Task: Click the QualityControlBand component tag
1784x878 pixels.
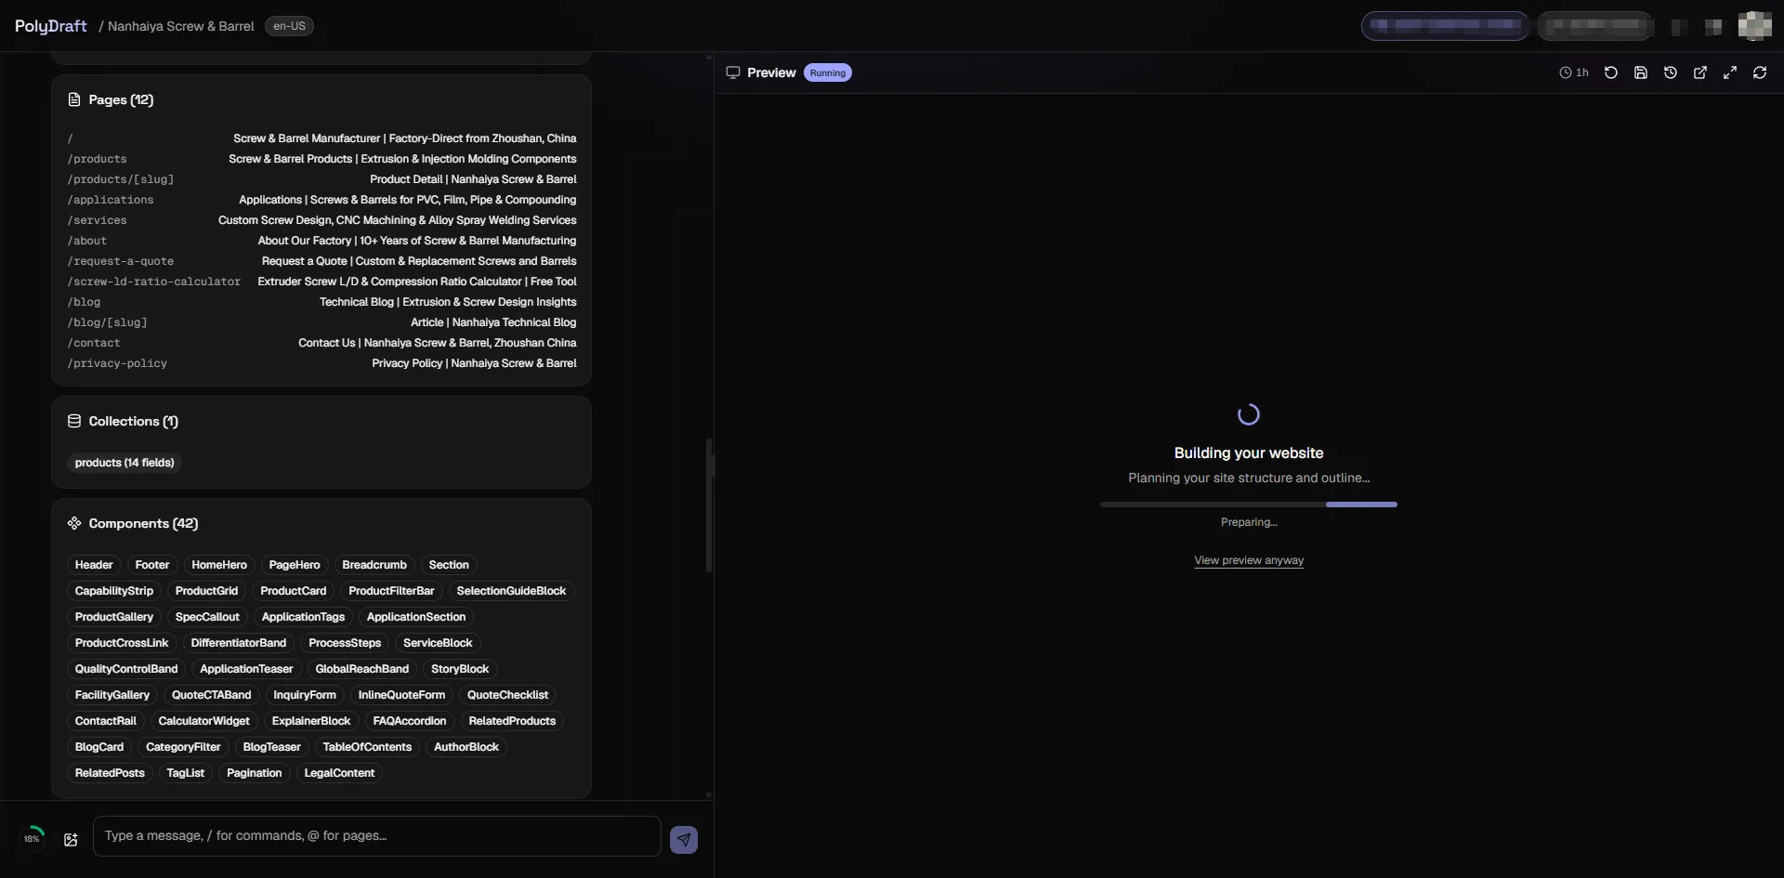Action: pyautogui.click(x=126, y=669)
